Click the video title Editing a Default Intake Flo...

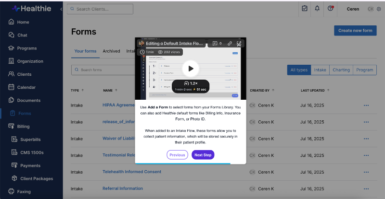(174, 43)
